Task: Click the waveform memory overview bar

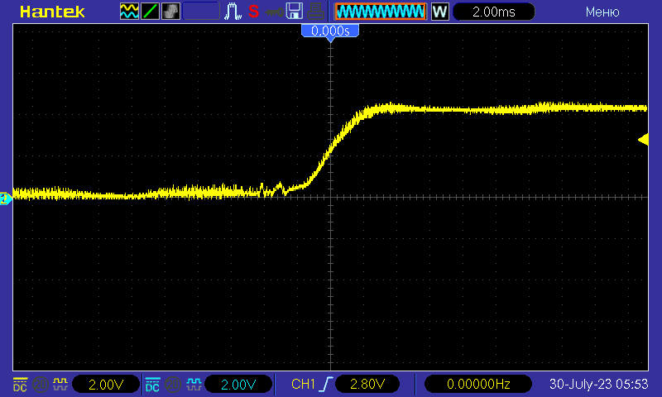Action: [x=381, y=12]
